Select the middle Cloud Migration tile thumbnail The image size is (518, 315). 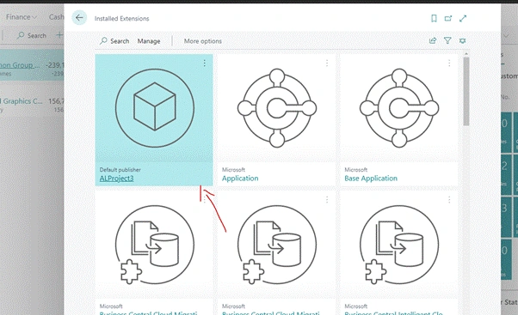coord(277,245)
